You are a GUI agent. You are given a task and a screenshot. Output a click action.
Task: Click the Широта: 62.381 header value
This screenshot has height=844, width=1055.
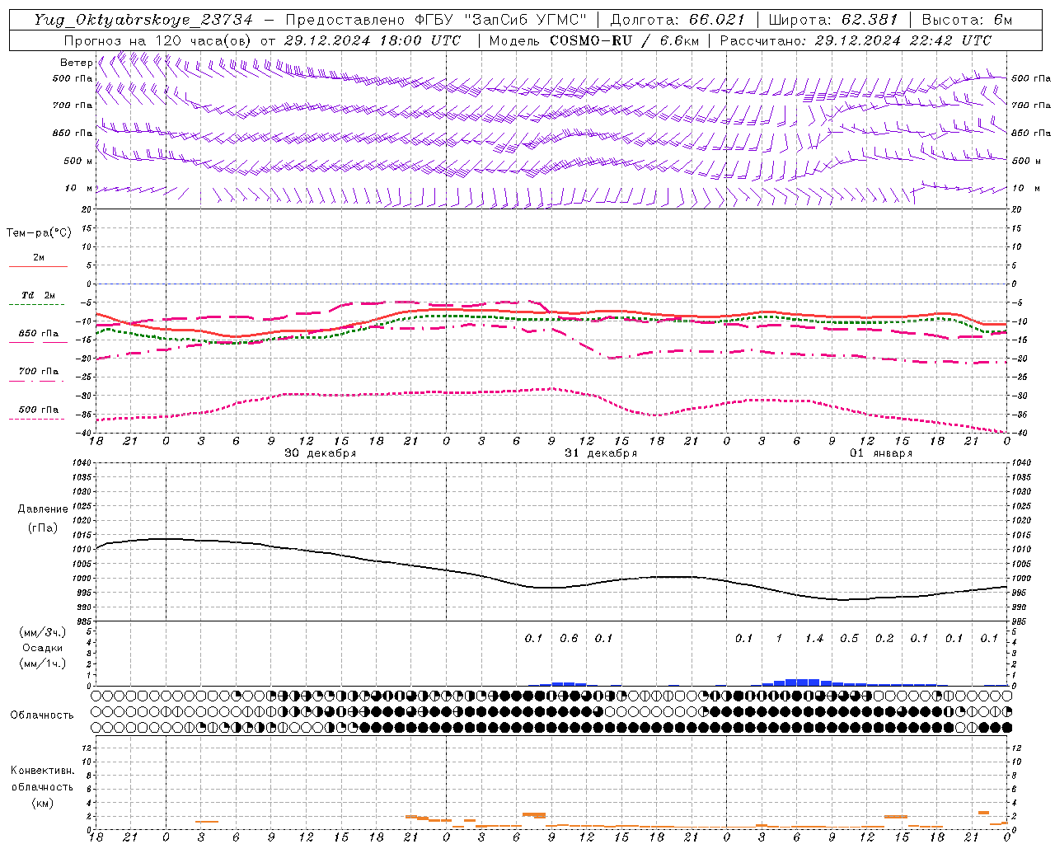pos(832,20)
